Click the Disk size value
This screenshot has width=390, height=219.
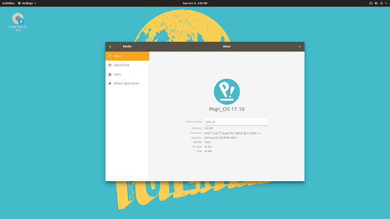[208, 151]
